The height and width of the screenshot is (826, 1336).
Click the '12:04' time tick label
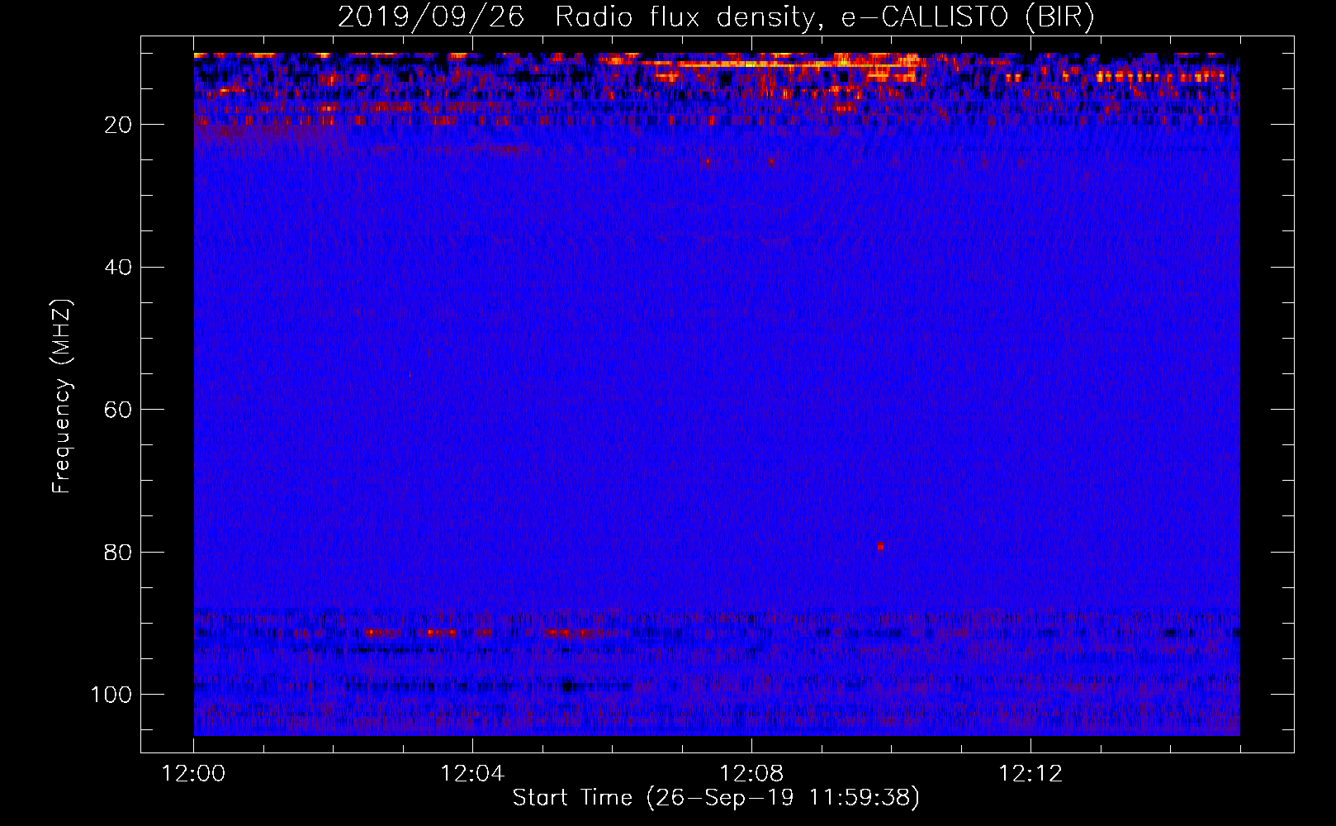[472, 774]
